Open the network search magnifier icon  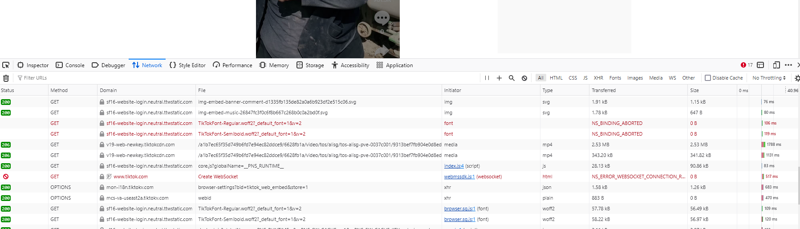click(x=512, y=78)
